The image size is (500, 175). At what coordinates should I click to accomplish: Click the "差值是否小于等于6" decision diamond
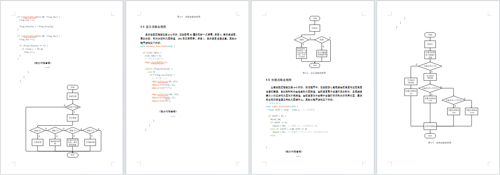[x=454, y=100]
